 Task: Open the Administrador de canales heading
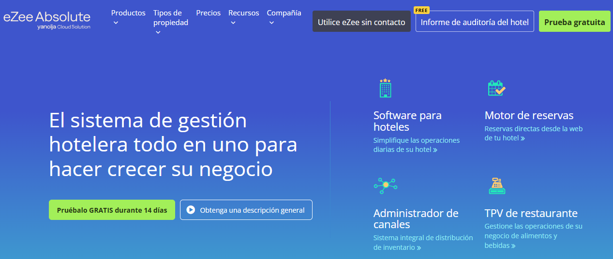point(416,218)
